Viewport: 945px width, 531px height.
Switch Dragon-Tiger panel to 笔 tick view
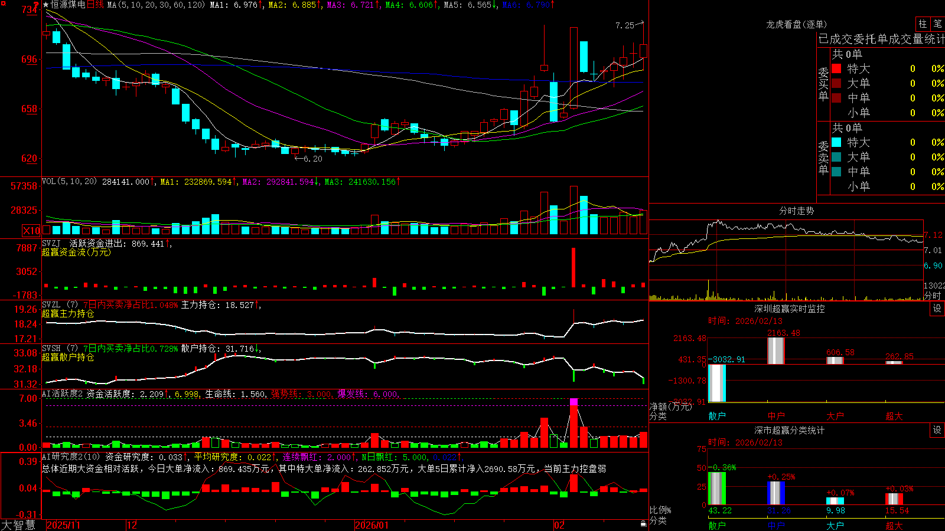937,24
